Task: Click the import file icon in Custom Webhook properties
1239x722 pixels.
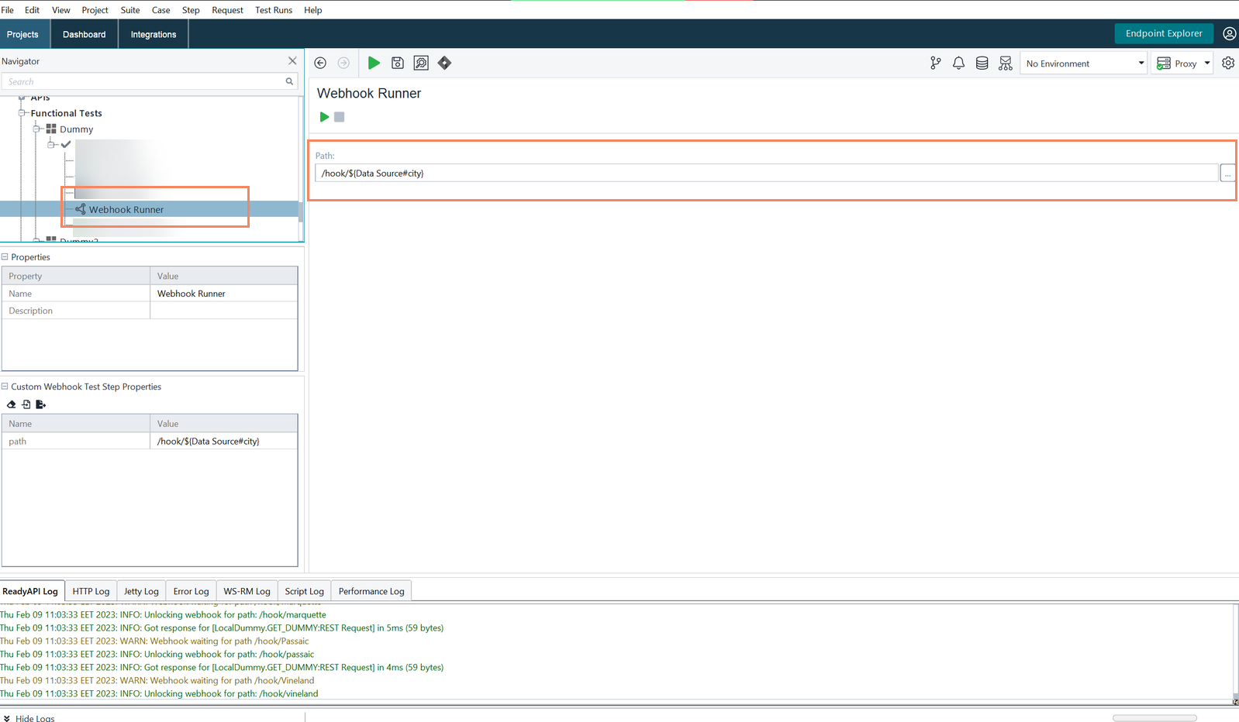Action: click(x=26, y=404)
